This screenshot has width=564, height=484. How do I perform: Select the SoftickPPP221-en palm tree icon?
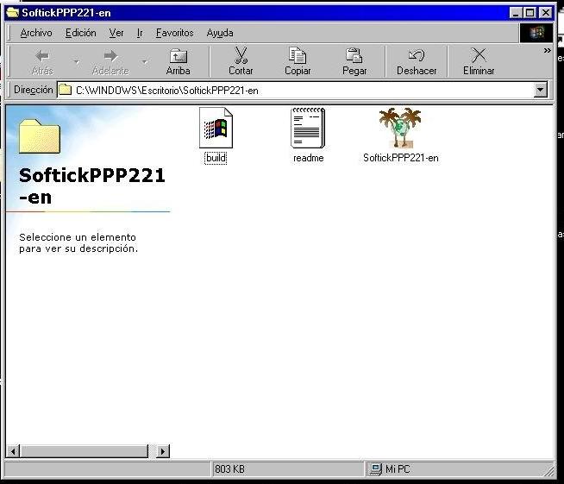tap(400, 128)
